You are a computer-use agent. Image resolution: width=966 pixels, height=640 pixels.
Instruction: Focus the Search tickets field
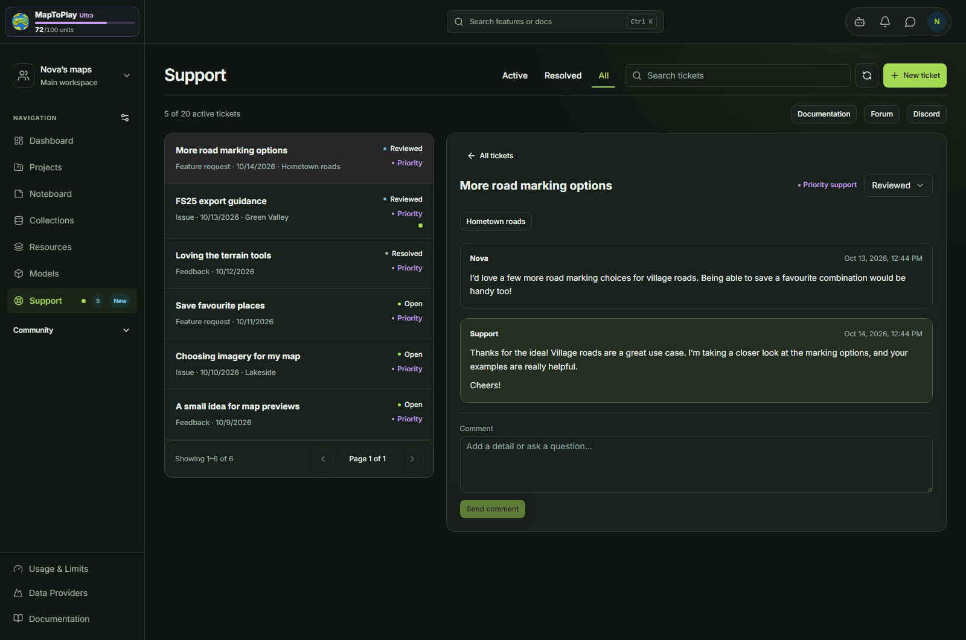click(x=738, y=75)
